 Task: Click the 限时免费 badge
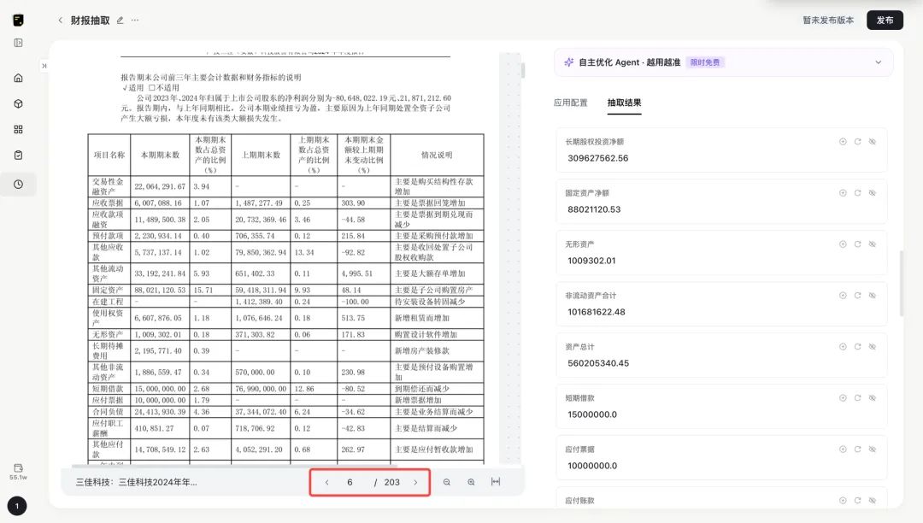[704, 62]
